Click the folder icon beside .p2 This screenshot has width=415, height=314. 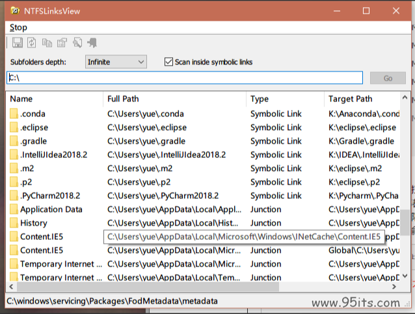click(x=14, y=182)
